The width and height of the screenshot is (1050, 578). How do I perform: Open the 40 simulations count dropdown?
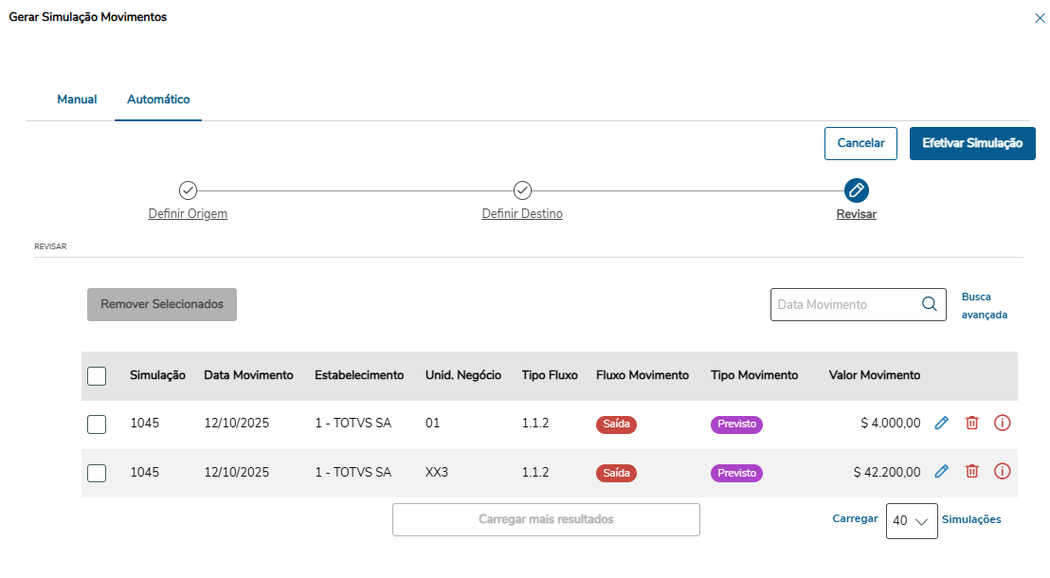point(911,521)
